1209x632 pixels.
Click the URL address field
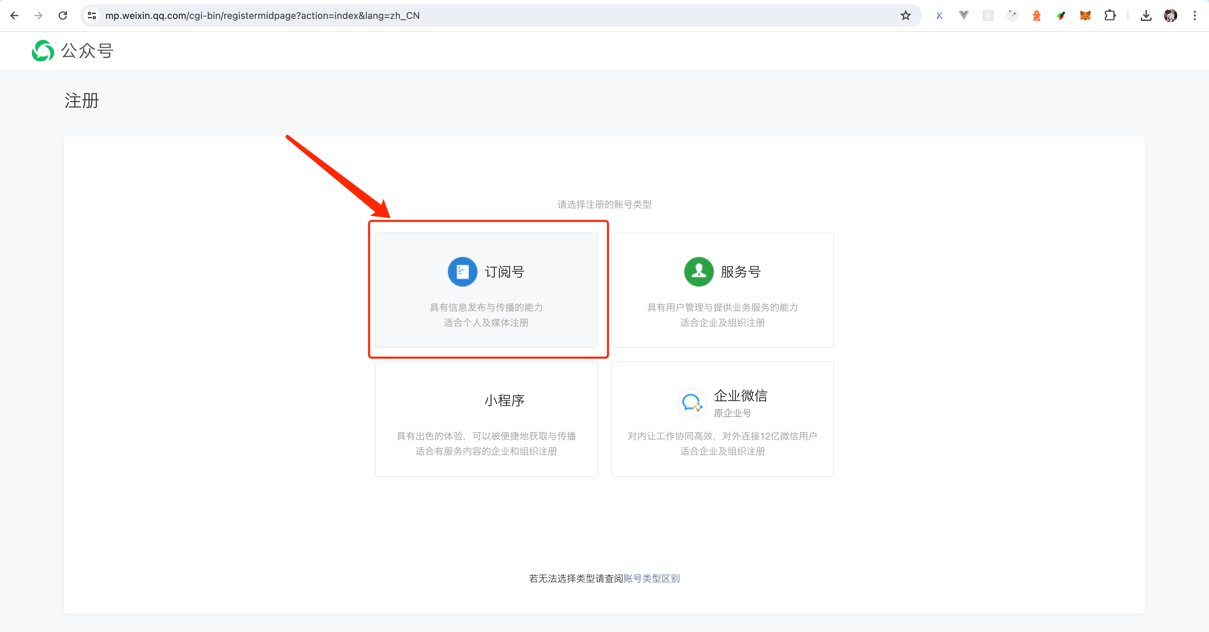click(x=469, y=16)
